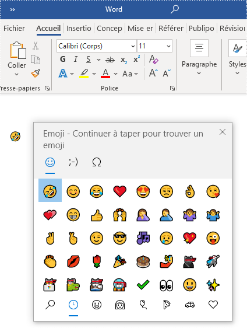The width and height of the screenshot is (247, 328).
Task: Toggle italic (I) formatting
Action: (x=76, y=60)
